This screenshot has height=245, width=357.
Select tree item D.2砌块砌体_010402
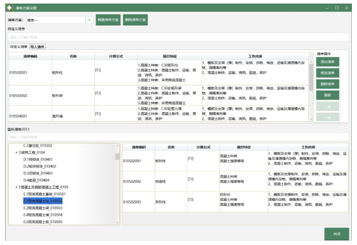[x=39, y=166]
